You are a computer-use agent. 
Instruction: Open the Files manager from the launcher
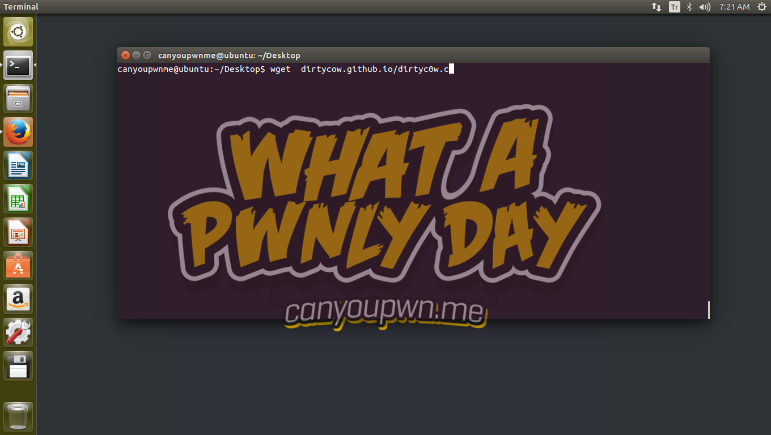point(18,99)
